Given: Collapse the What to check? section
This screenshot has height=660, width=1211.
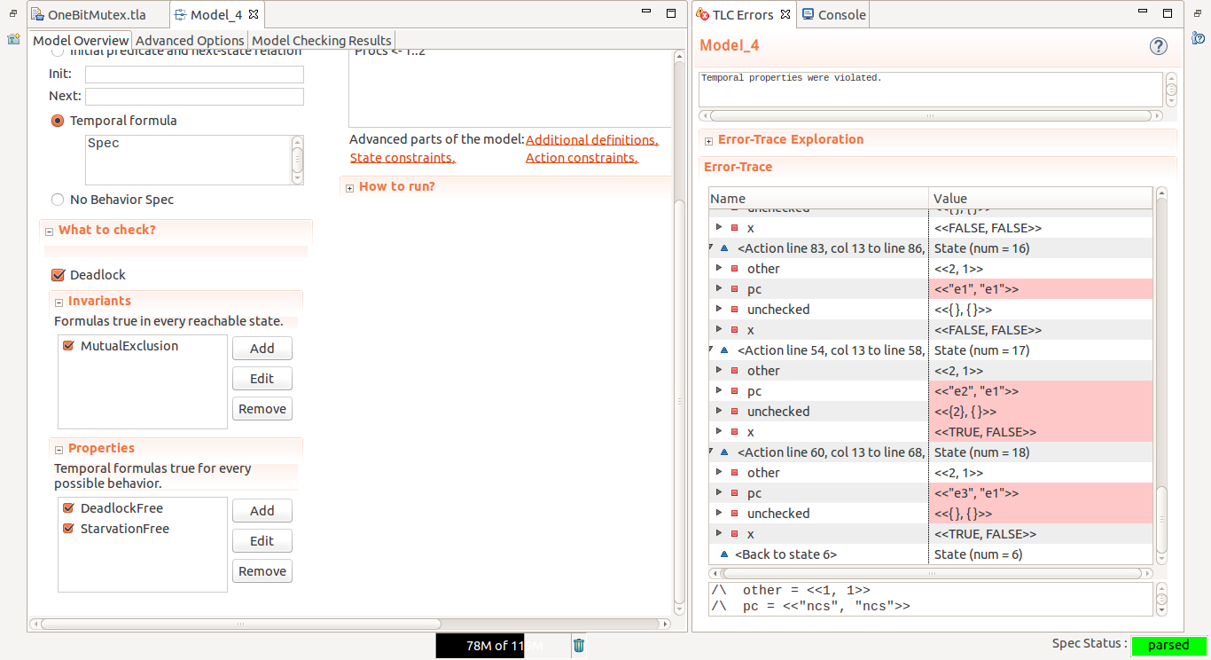Looking at the screenshot, I should pyautogui.click(x=49, y=231).
